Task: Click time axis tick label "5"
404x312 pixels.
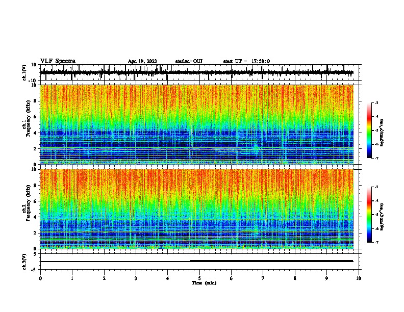Action: coord(199,278)
